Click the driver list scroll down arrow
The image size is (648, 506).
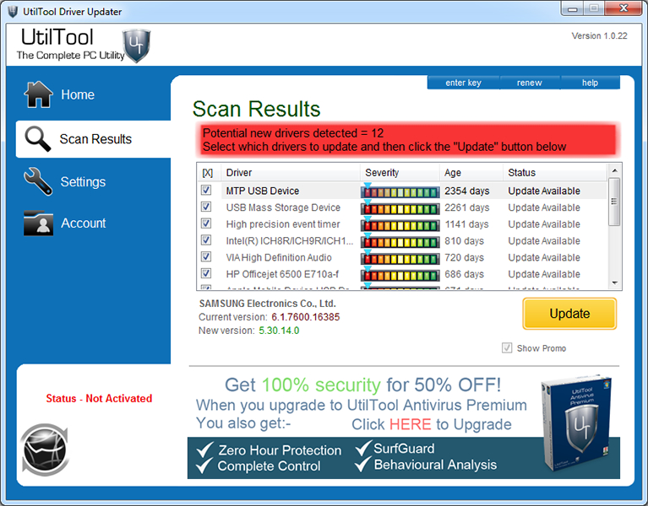(x=614, y=283)
